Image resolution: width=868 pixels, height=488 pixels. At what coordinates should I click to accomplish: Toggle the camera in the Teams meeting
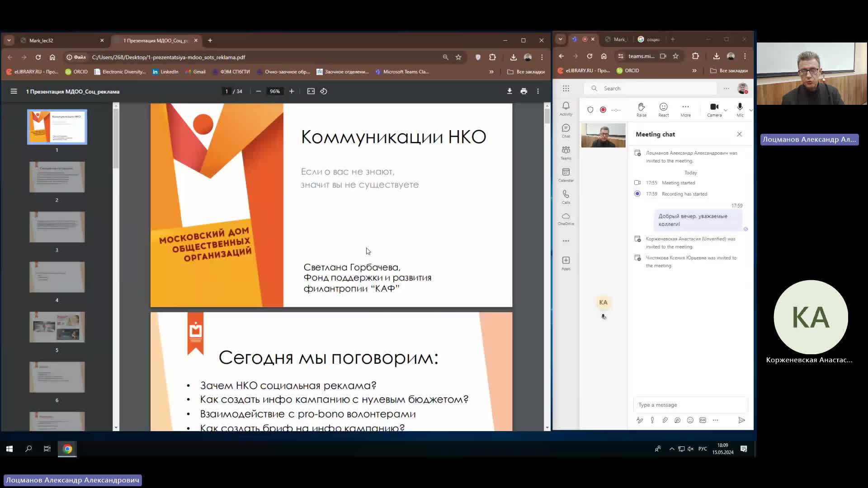(x=714, y=110)
